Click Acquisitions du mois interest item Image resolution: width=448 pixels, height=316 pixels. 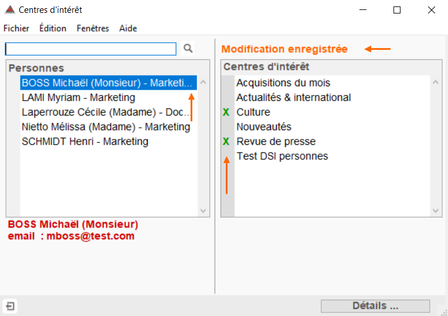point(283,83)
